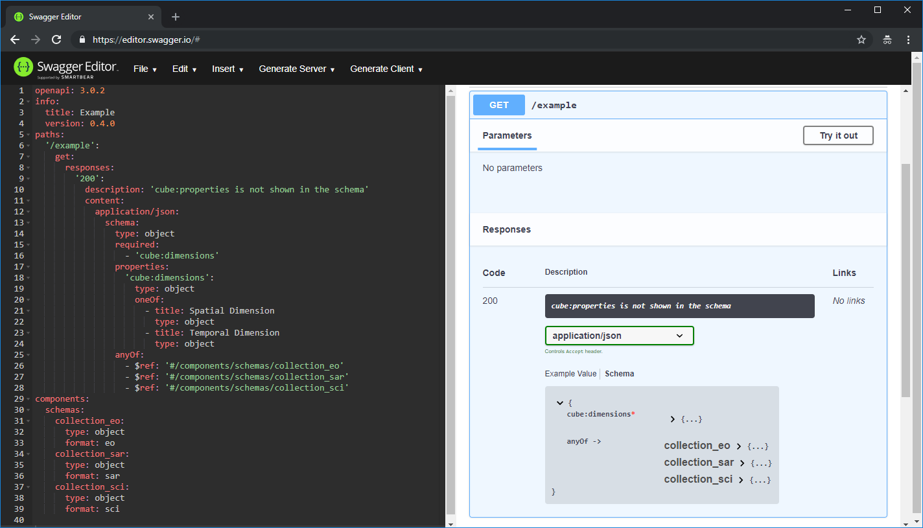The width and height of the screenshot is (923, 528).
Task: Switch to the Schema tab
Action: [x=619, y=373]
